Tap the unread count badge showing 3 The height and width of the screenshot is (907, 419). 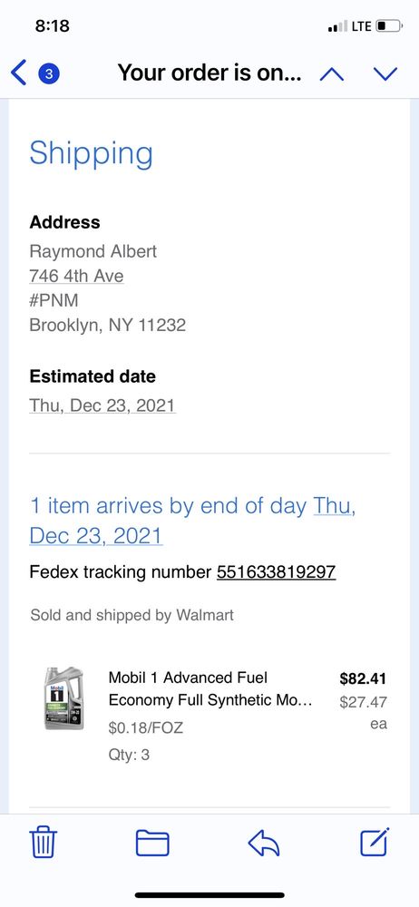49,73
